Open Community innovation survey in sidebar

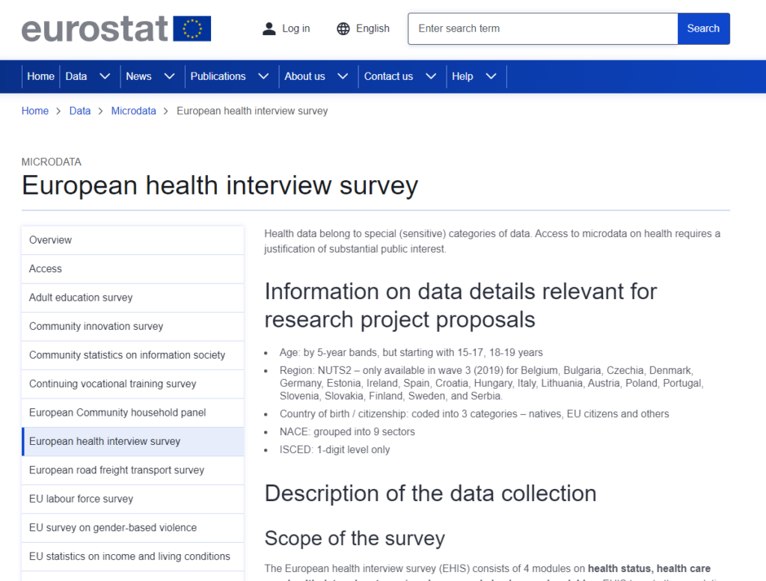click(133, 327)
